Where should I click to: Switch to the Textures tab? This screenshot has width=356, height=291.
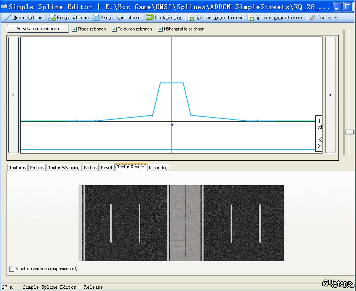tap(18, 168)
